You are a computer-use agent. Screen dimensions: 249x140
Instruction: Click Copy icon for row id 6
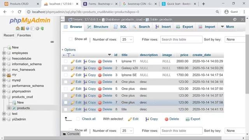point(85,96)
